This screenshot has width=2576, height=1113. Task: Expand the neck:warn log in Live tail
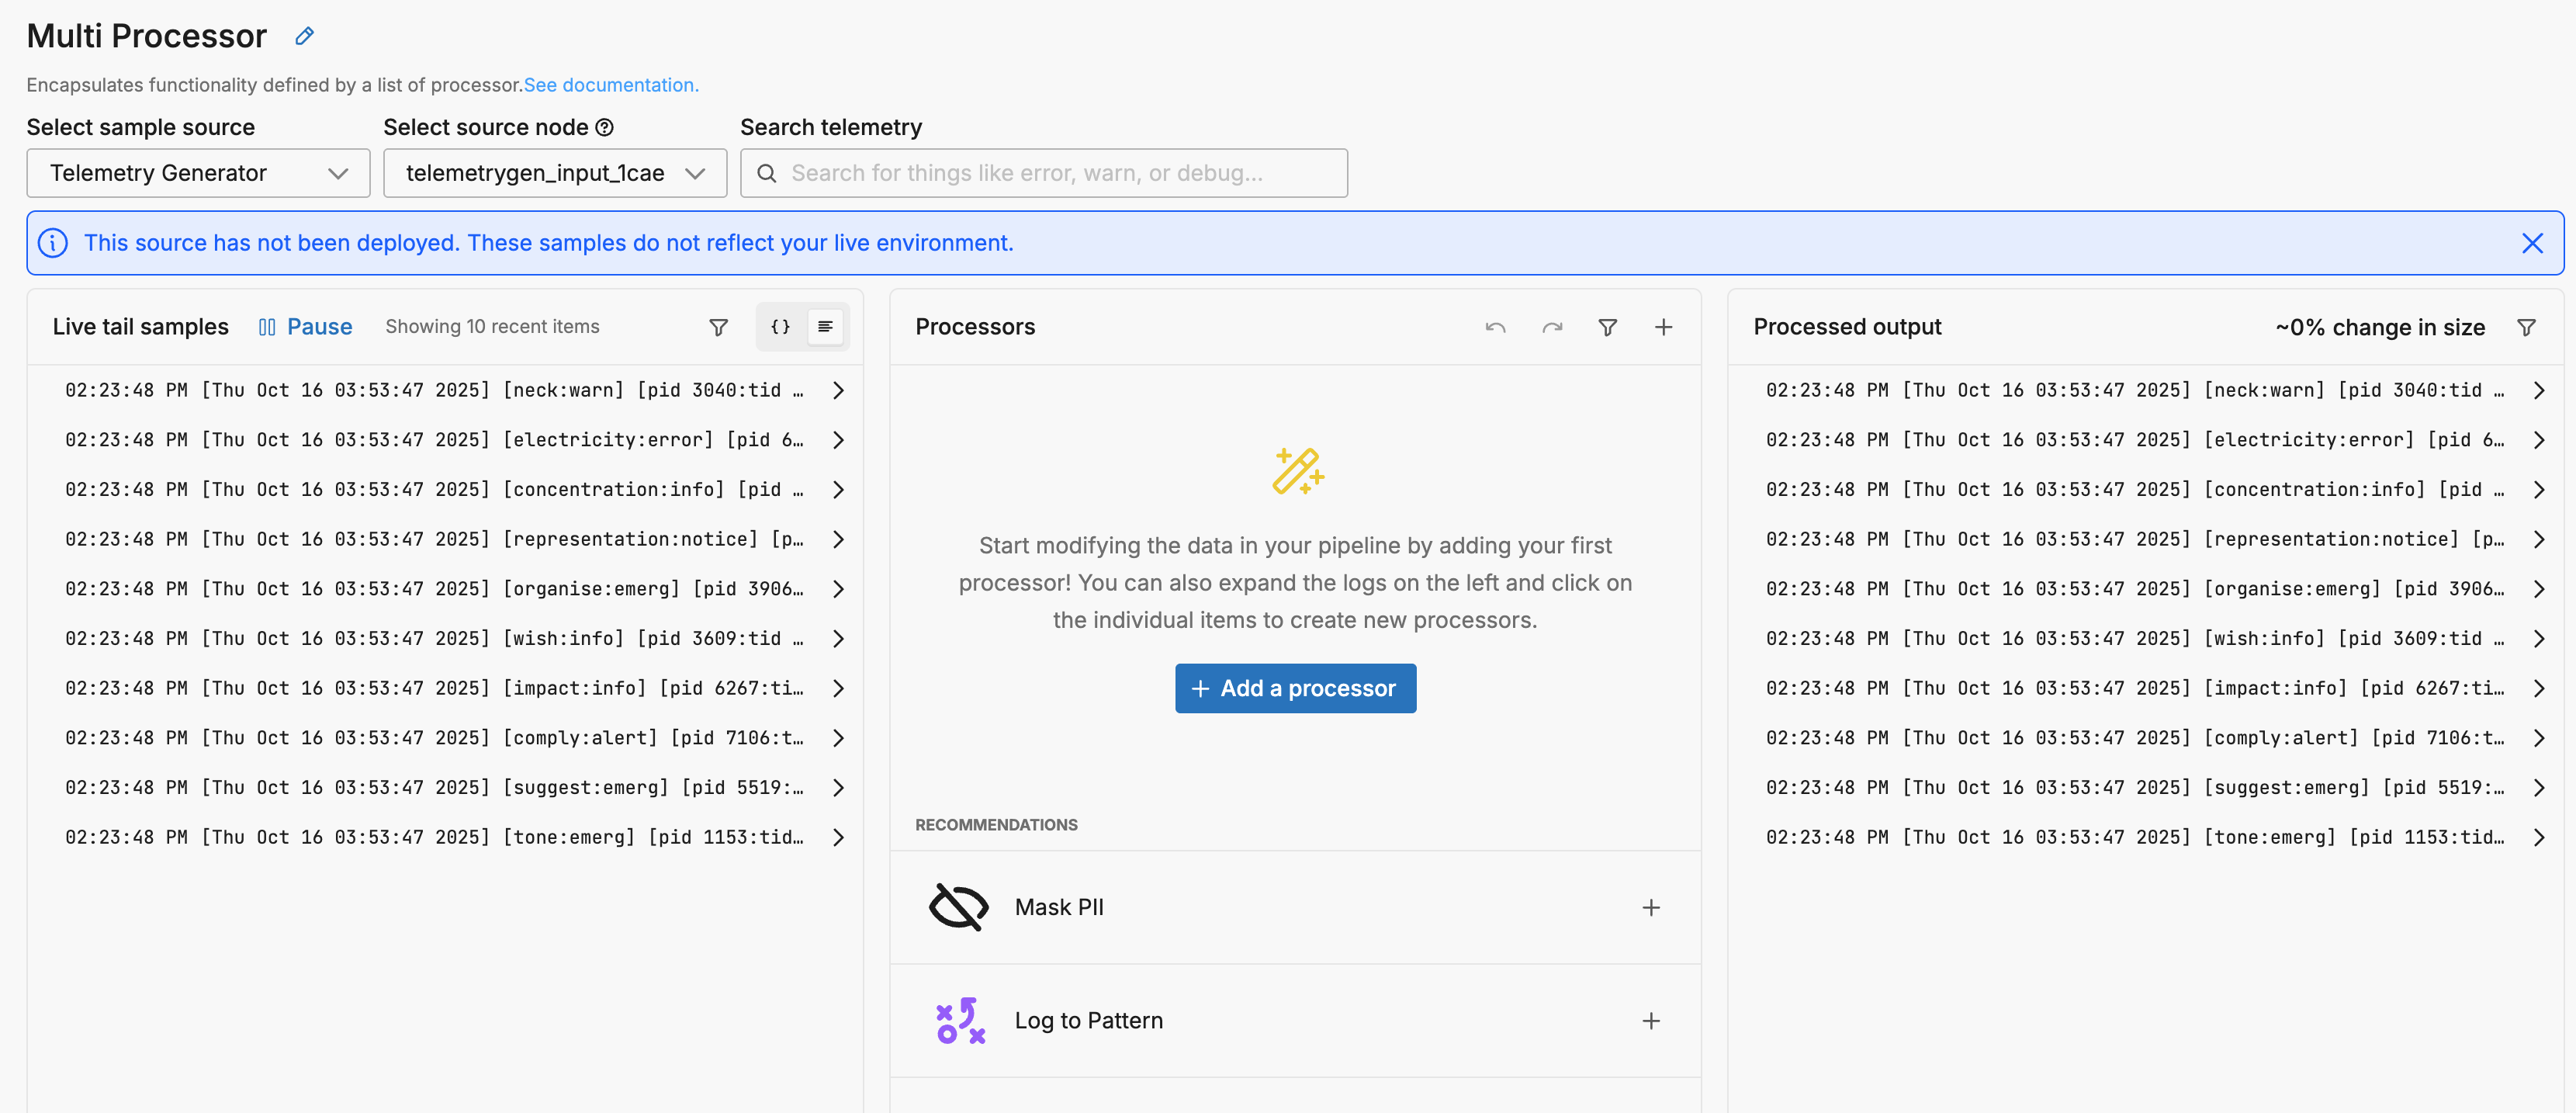click(x=838, y=390)
